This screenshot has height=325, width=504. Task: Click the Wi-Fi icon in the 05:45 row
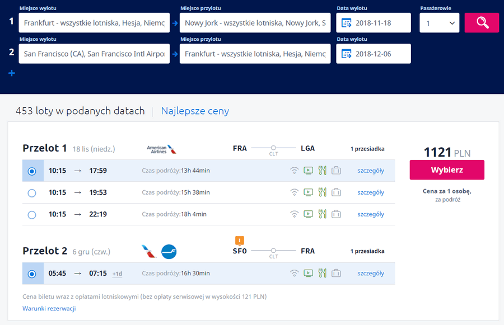pyautogui.click(x=294, y=274)
